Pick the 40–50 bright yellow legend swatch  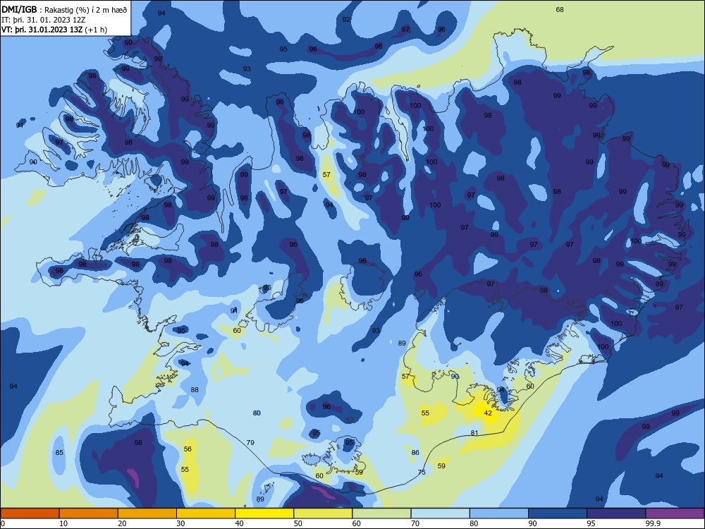point(264,513)
